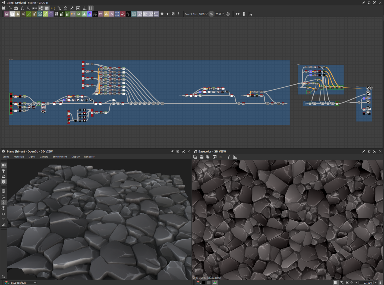Open the Renderer menu
The image size is (384, 285).
(89, 157)
